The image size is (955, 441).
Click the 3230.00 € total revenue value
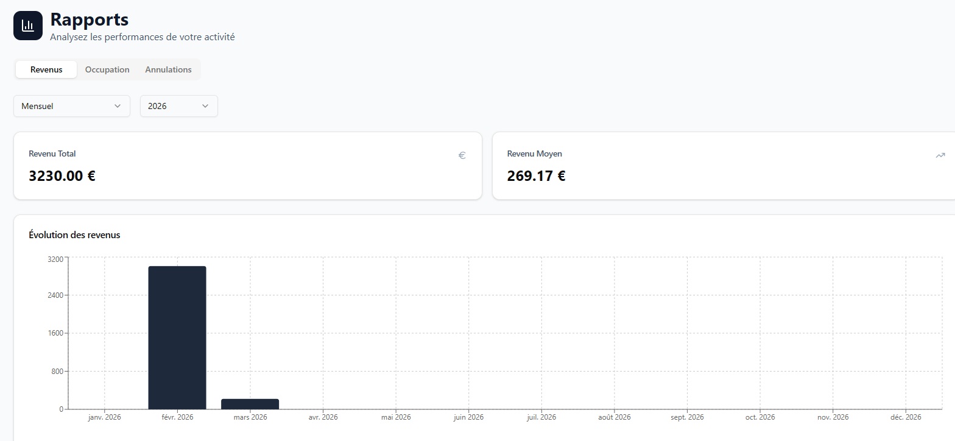point(62,176)
